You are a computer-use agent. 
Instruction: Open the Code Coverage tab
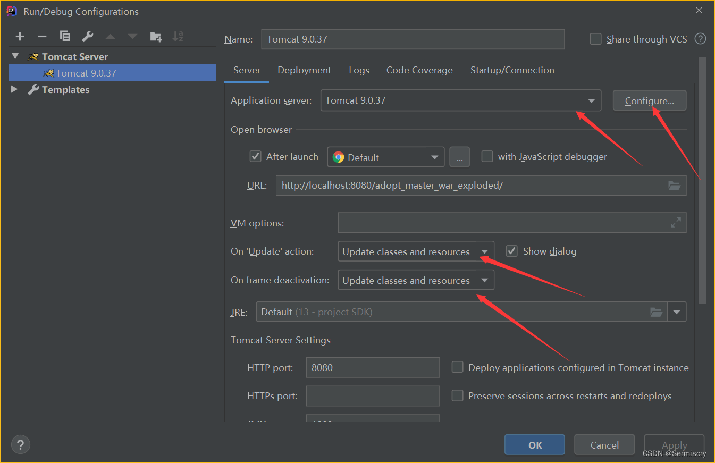tap(419, 70)
